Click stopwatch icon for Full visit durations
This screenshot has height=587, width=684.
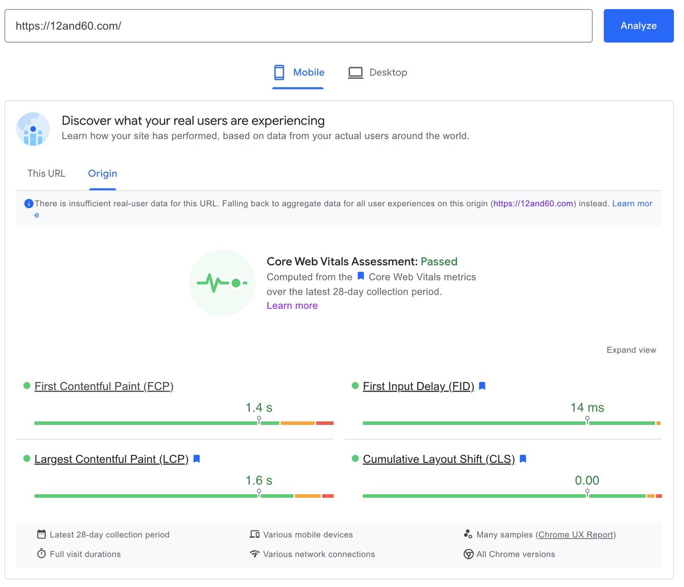(x=41, y=553)
